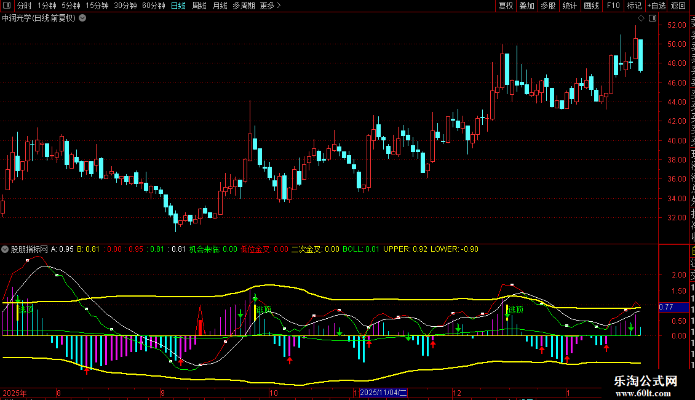Image resolution: width=695 pixels, height=400 pixels.
Task: Open the 多周期 multi-period view
Action: [244, 6]
